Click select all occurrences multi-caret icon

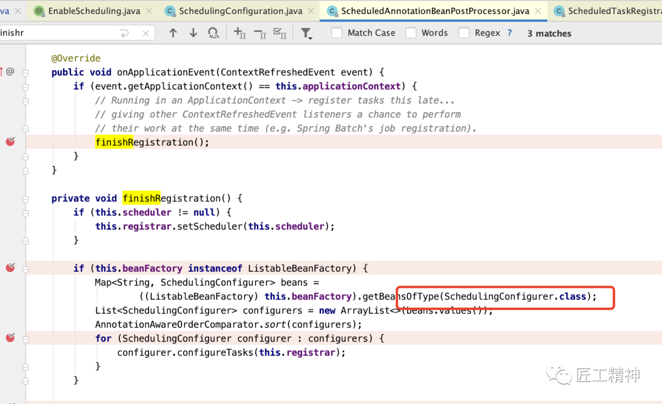point(280,33)
